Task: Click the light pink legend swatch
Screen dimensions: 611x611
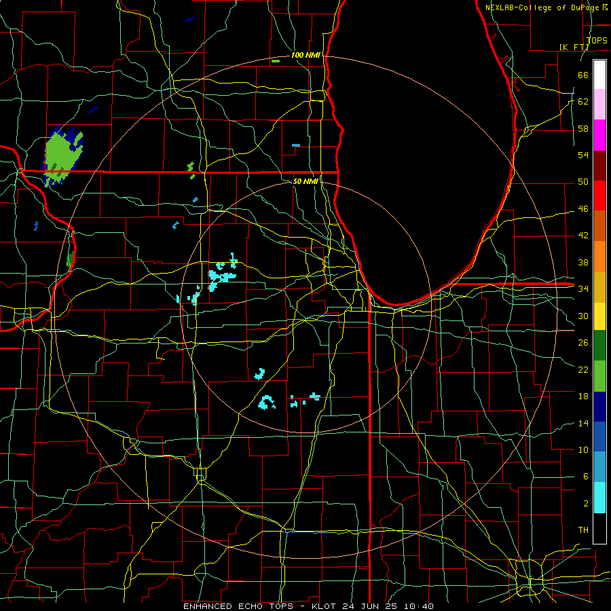Action: point(599,105)
